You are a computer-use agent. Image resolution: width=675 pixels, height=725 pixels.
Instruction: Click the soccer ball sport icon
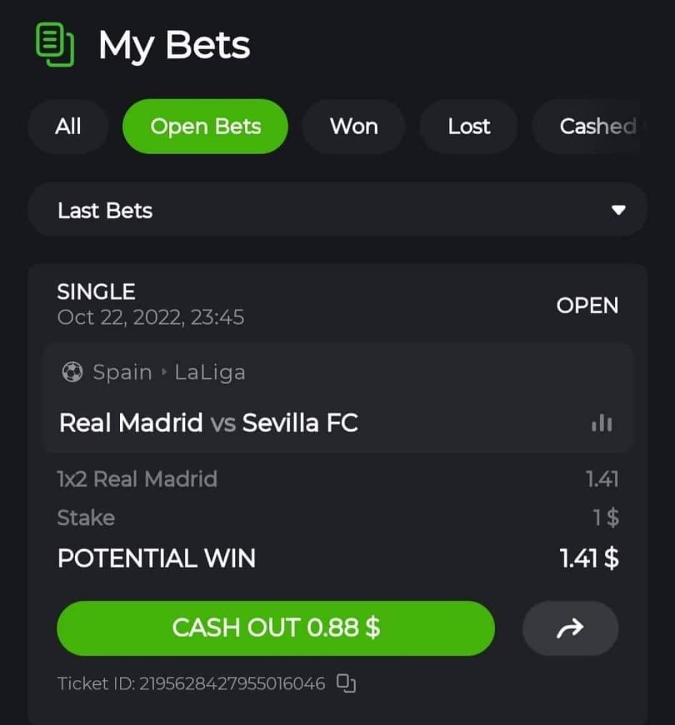72,372
